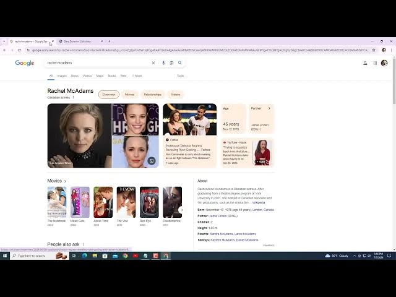Play the YouTube Vogue video thumbnail

tap(262, 153)
